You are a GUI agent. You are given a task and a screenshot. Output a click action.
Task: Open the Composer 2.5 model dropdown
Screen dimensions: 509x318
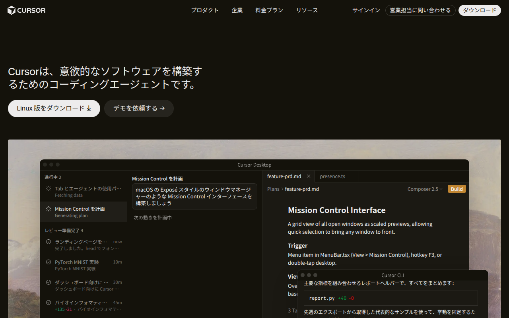click(x=425, y=189)
